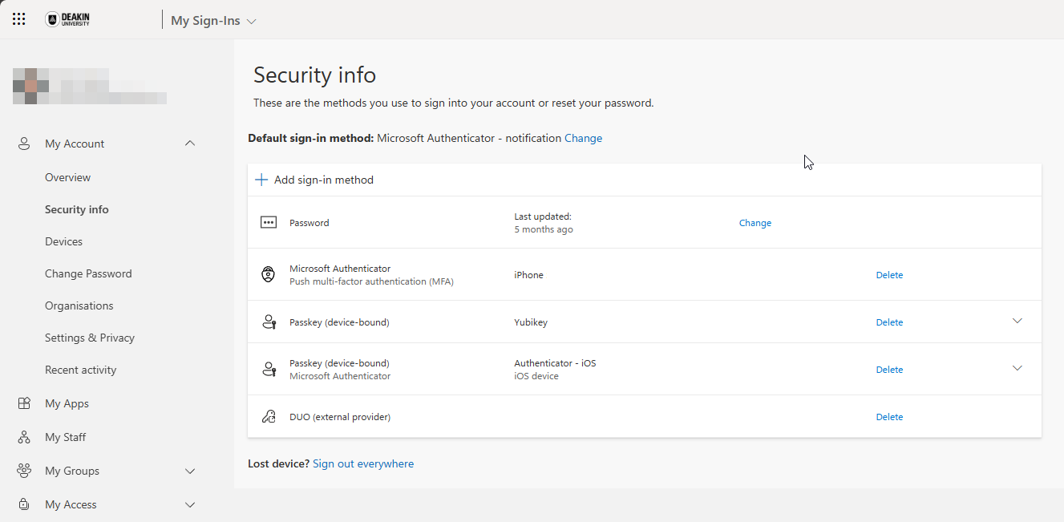Click Add sign-in method
This screenshot has height=522, width=1064.
[324, 180]
